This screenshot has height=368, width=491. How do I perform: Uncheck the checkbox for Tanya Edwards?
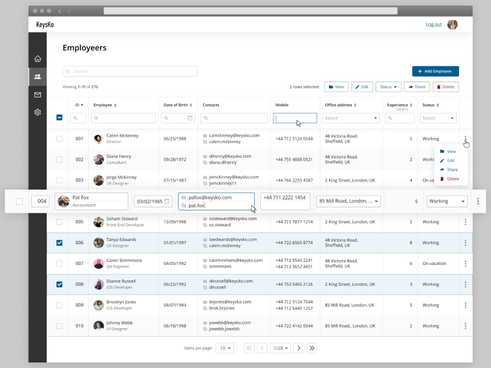pos(59,242)
